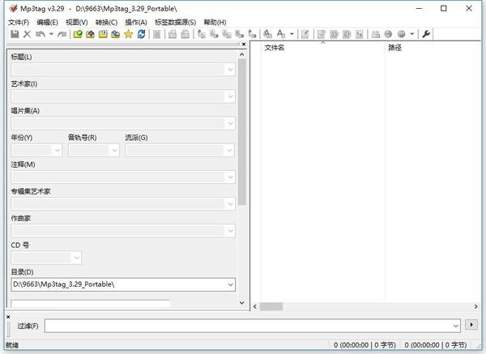This screenshot has width=486, height=354.
Task: Click the Select all files toolbar icon
Action: click(157, 34)
